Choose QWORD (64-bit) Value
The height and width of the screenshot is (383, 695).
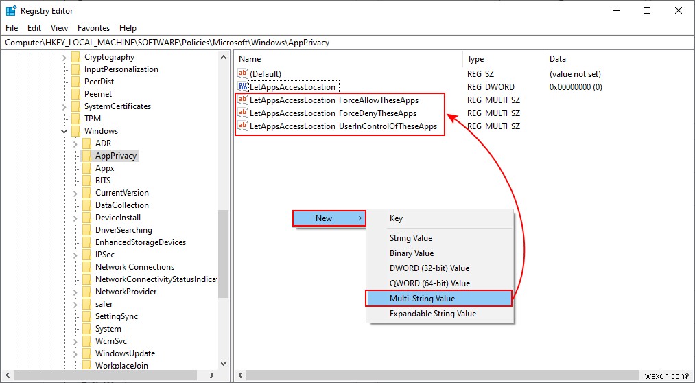click(x=429, y=283)
